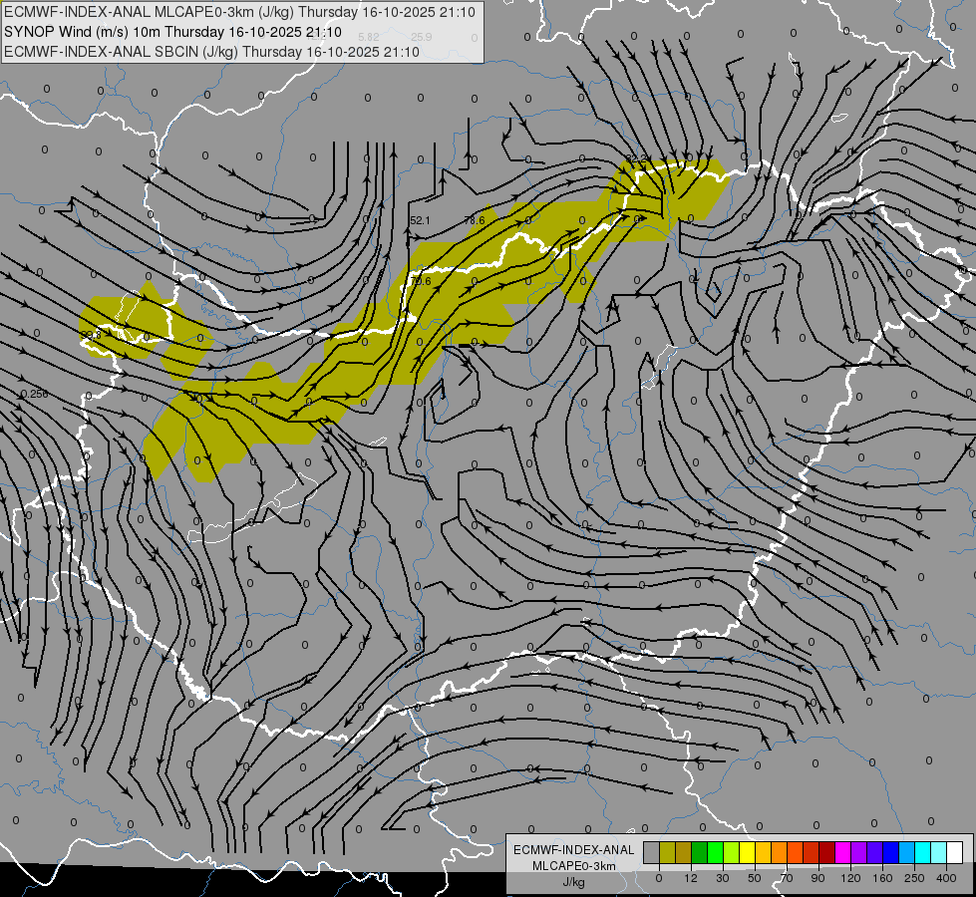
Task: Select the olive swatch above 0
Action: [667, 852]
